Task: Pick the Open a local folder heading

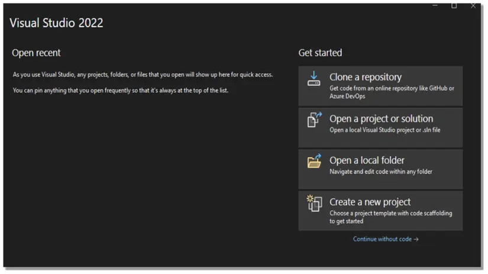Action: (x=367, y=160)
